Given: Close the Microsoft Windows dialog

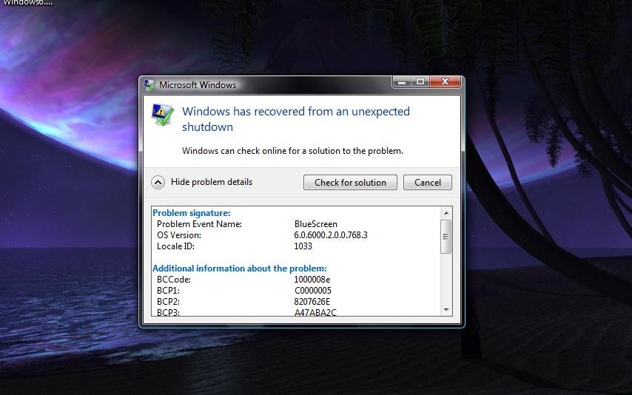Looking at the screenshot, I should pyautogui.click(x=445, y=82).
